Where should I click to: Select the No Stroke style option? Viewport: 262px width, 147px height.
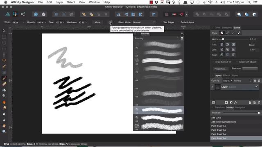point(222,33)
